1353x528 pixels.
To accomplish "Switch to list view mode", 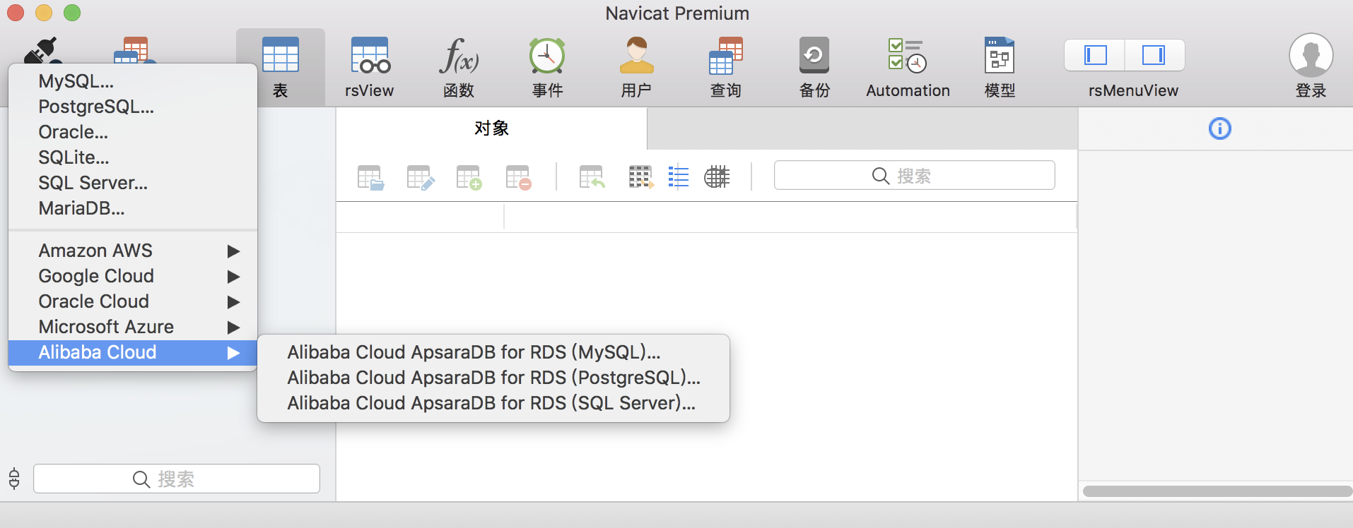I will click(679, 177).
